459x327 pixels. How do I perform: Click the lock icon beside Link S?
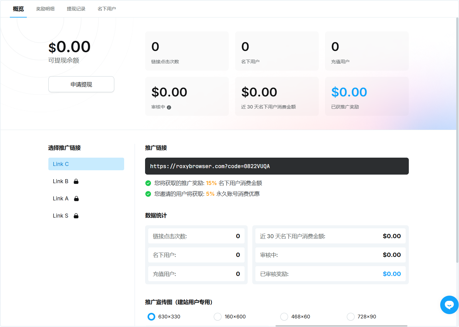coord(76,216)
